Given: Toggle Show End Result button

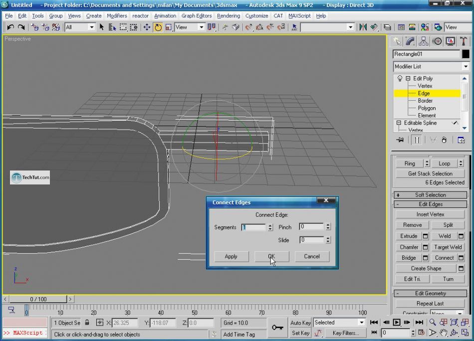Looking at the screenshot, I should pyautogui.click(x=417, y=140).
